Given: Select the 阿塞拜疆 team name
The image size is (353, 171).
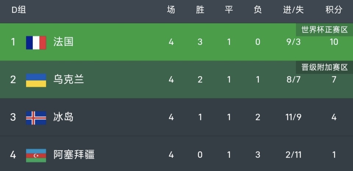Looking at the screenshot, I should point(74,154).
